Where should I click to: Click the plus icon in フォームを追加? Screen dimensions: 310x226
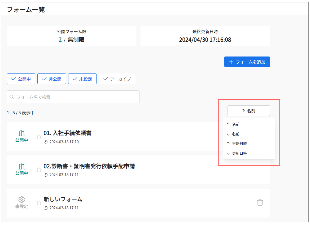tap(231, 62)
